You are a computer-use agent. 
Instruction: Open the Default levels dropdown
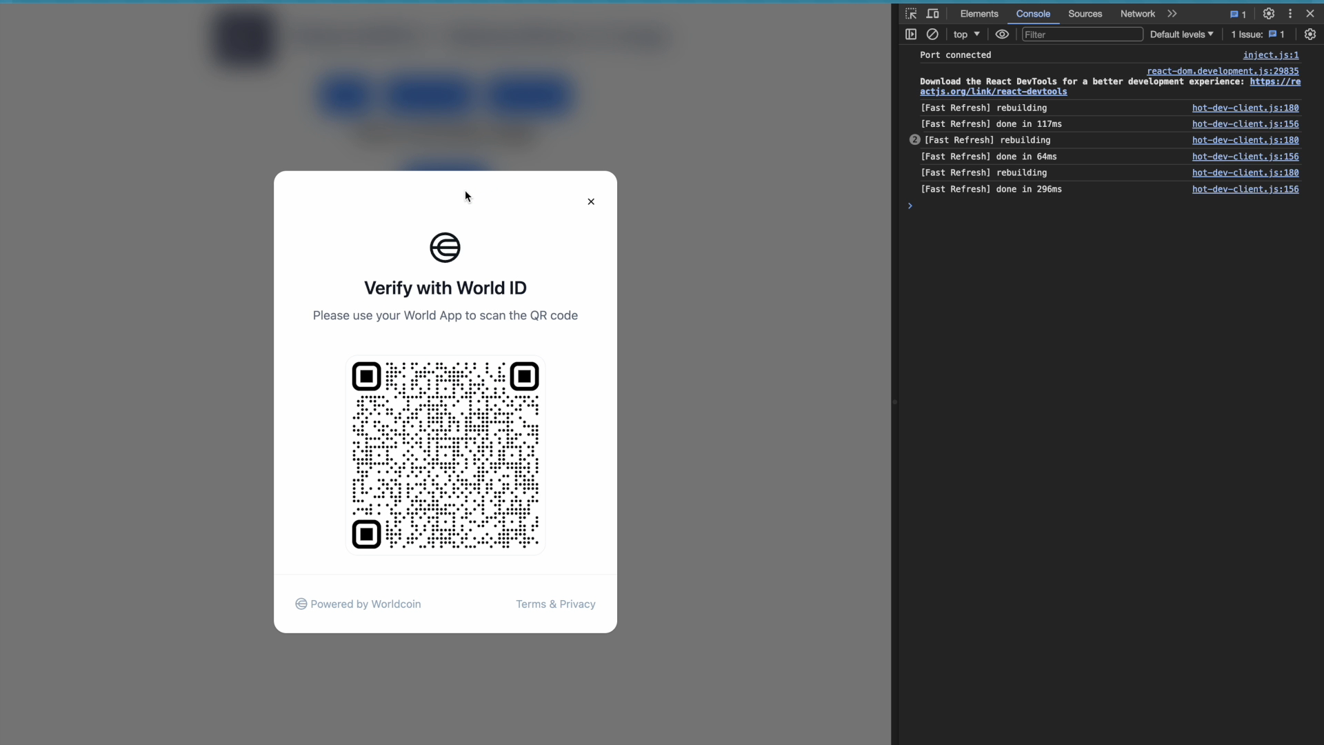click(1181, 34)
